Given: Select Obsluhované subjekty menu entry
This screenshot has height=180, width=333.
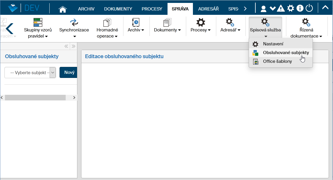Looking at the screenshot, I should coord(285,53).
